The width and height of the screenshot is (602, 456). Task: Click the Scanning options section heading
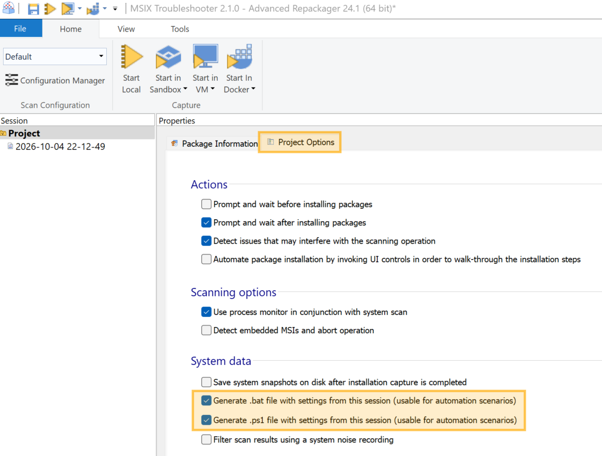tap(234, 292)
